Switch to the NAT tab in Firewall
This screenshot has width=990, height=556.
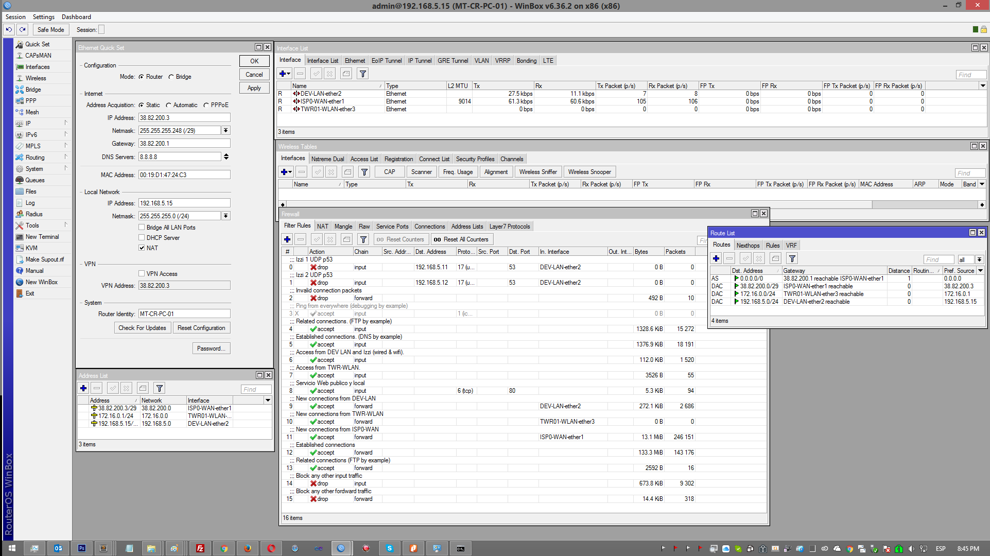tap(322, 225)
